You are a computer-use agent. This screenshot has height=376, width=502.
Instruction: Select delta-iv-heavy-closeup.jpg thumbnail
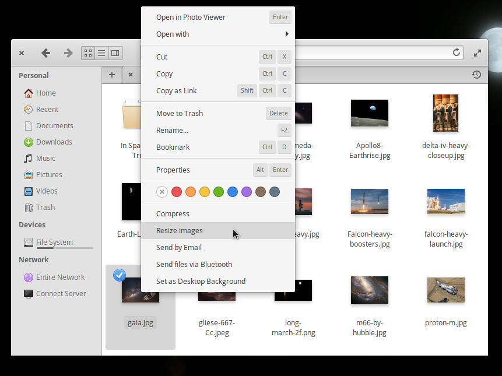(445, 113)
